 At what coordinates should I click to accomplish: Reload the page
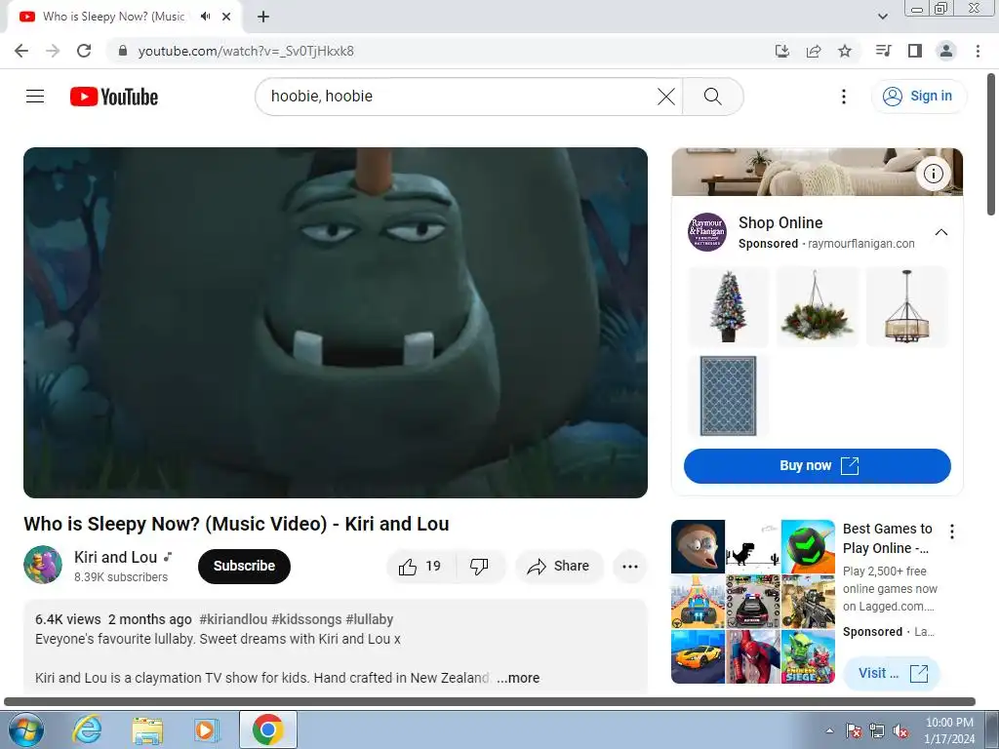point(84,51)
